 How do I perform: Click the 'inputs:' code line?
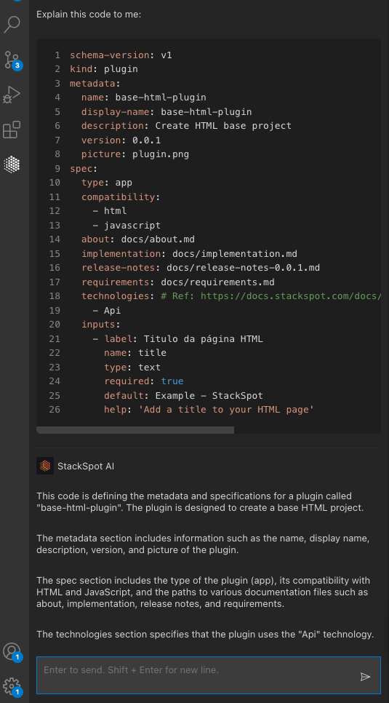point(101,325)
